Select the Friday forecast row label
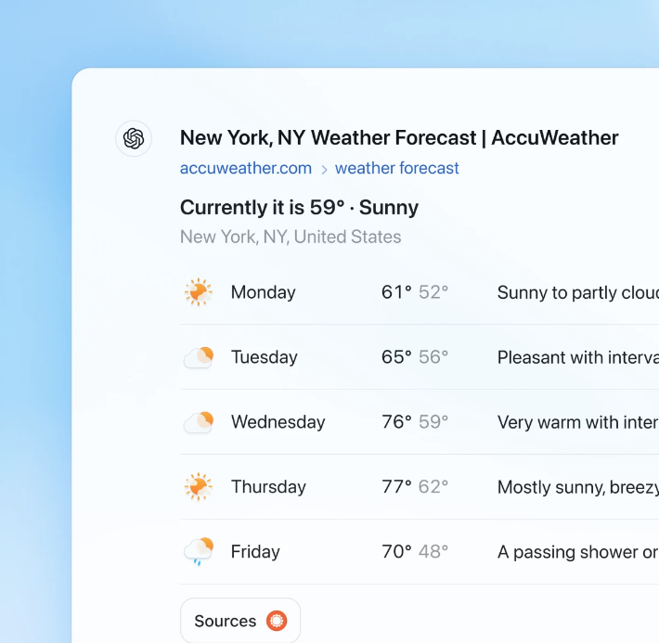Image resolution: width=659 pixels, height=643 pixels. coord(255,552)
